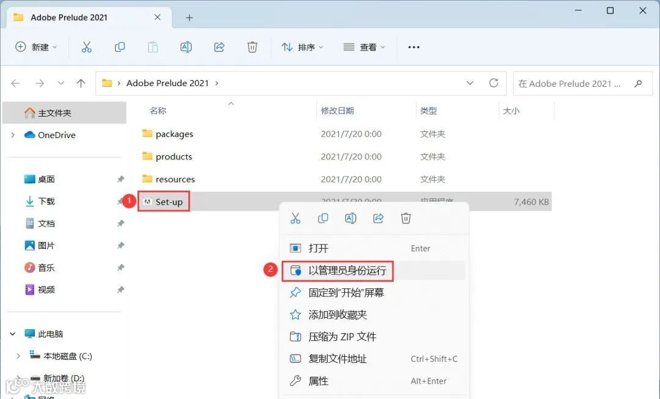Choose 属性 (Properties) in context menu
The height and width of the screenshot is (399, 660).
[x=373, y=381]
